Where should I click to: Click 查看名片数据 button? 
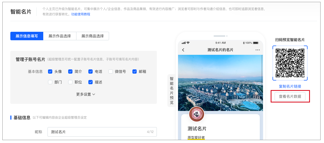pyautogui.click(x=290, y=96)
